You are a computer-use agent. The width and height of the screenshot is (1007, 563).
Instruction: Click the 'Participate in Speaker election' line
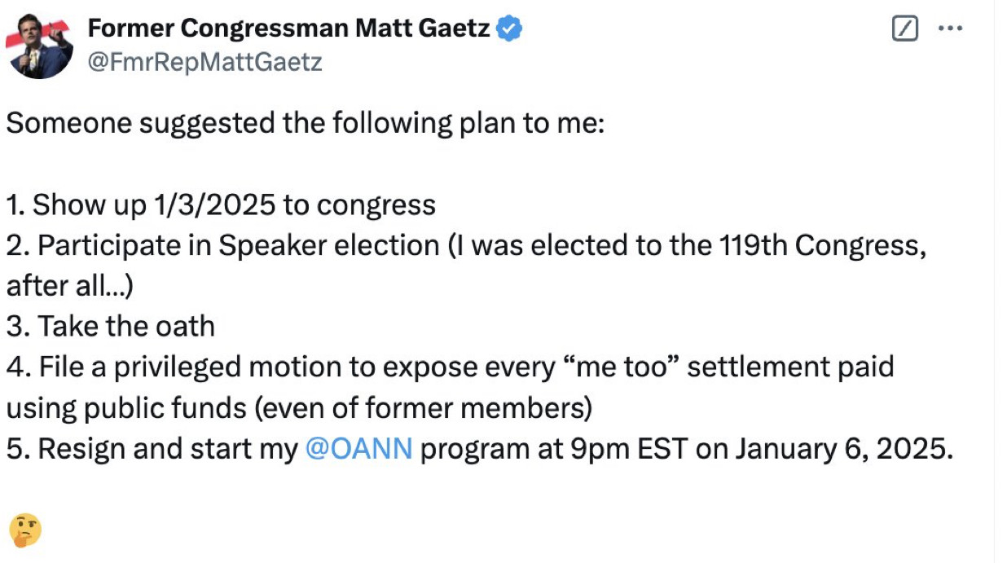click(x=466, y=246)
